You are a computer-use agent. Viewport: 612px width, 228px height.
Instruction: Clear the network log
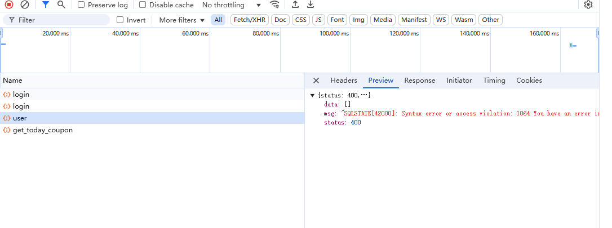[x=25, y=5]
